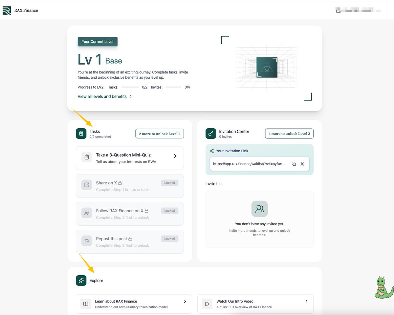Click the Invitation Center key icon

pyautogui.click(x=211, y=134)
